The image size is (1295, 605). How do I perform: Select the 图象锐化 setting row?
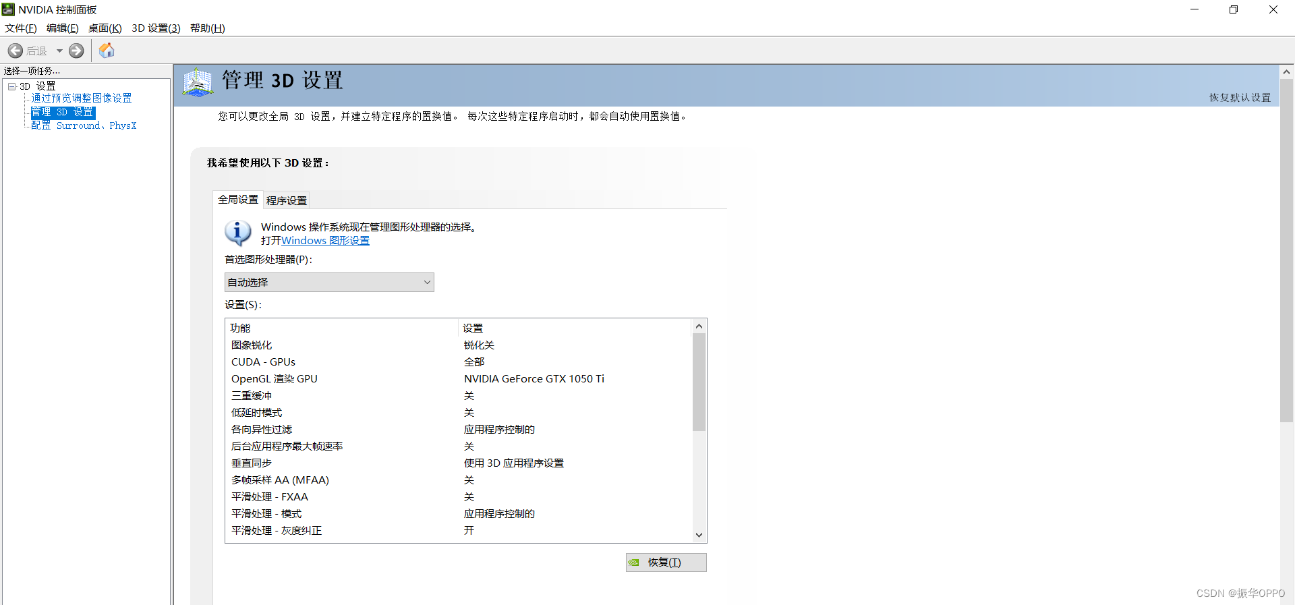[459, 345]
